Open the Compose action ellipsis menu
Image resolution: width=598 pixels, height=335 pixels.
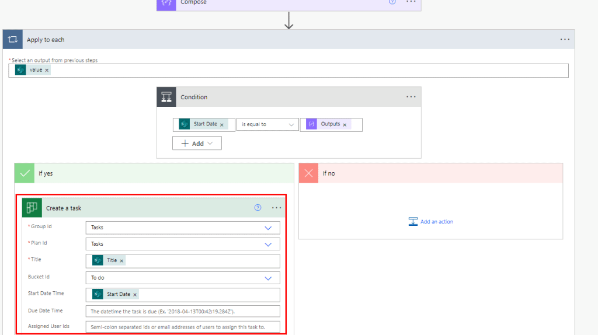click(411, 2)
